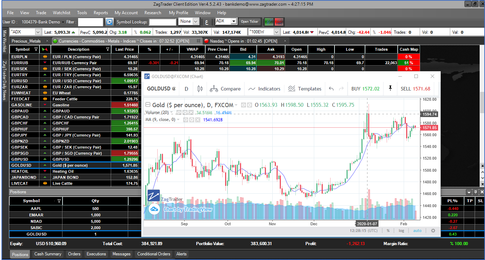Open Volume indicator settings gear
The height and width of the screenshot is (260, 485).
click(x=185, y=112)
